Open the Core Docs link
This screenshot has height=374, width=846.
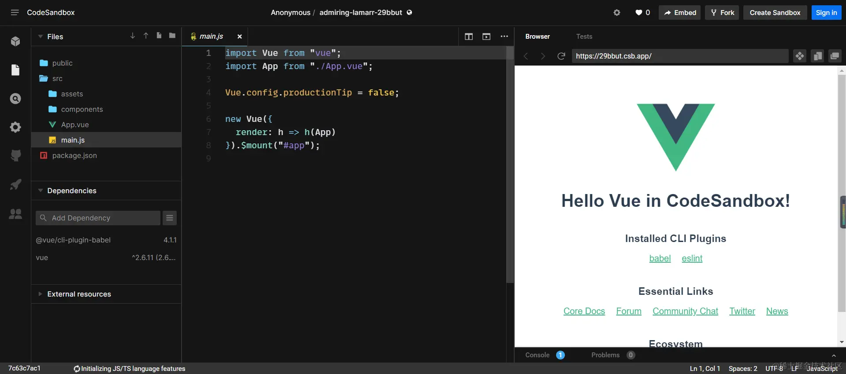[x=584, y=311]
